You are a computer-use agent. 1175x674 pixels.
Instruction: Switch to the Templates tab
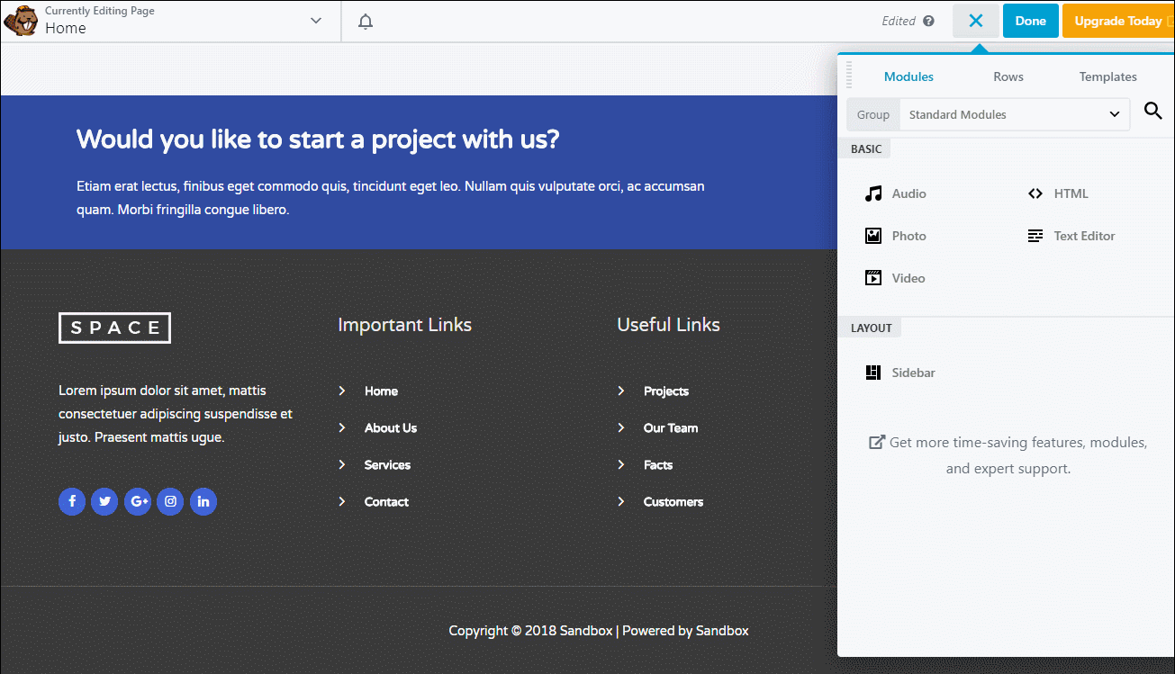tap(1107, 76)
